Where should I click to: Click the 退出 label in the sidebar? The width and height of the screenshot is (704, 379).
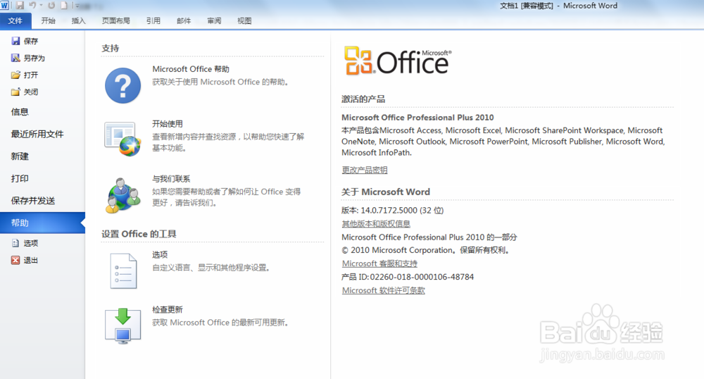tap(31, 260)
